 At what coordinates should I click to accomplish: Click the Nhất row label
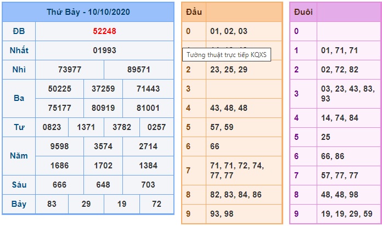tap(19, 50)
